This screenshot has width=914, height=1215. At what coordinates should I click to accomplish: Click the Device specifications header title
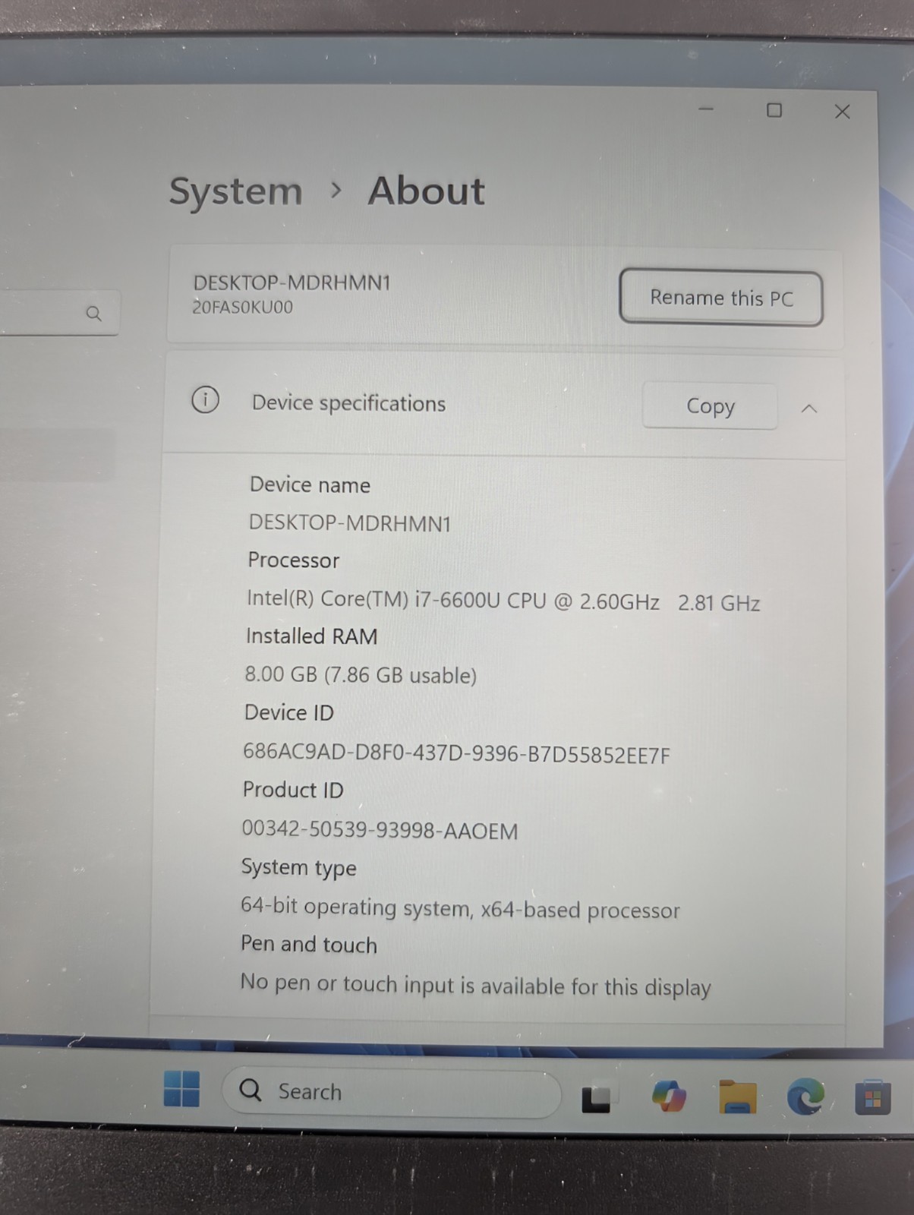click(348, 403)
